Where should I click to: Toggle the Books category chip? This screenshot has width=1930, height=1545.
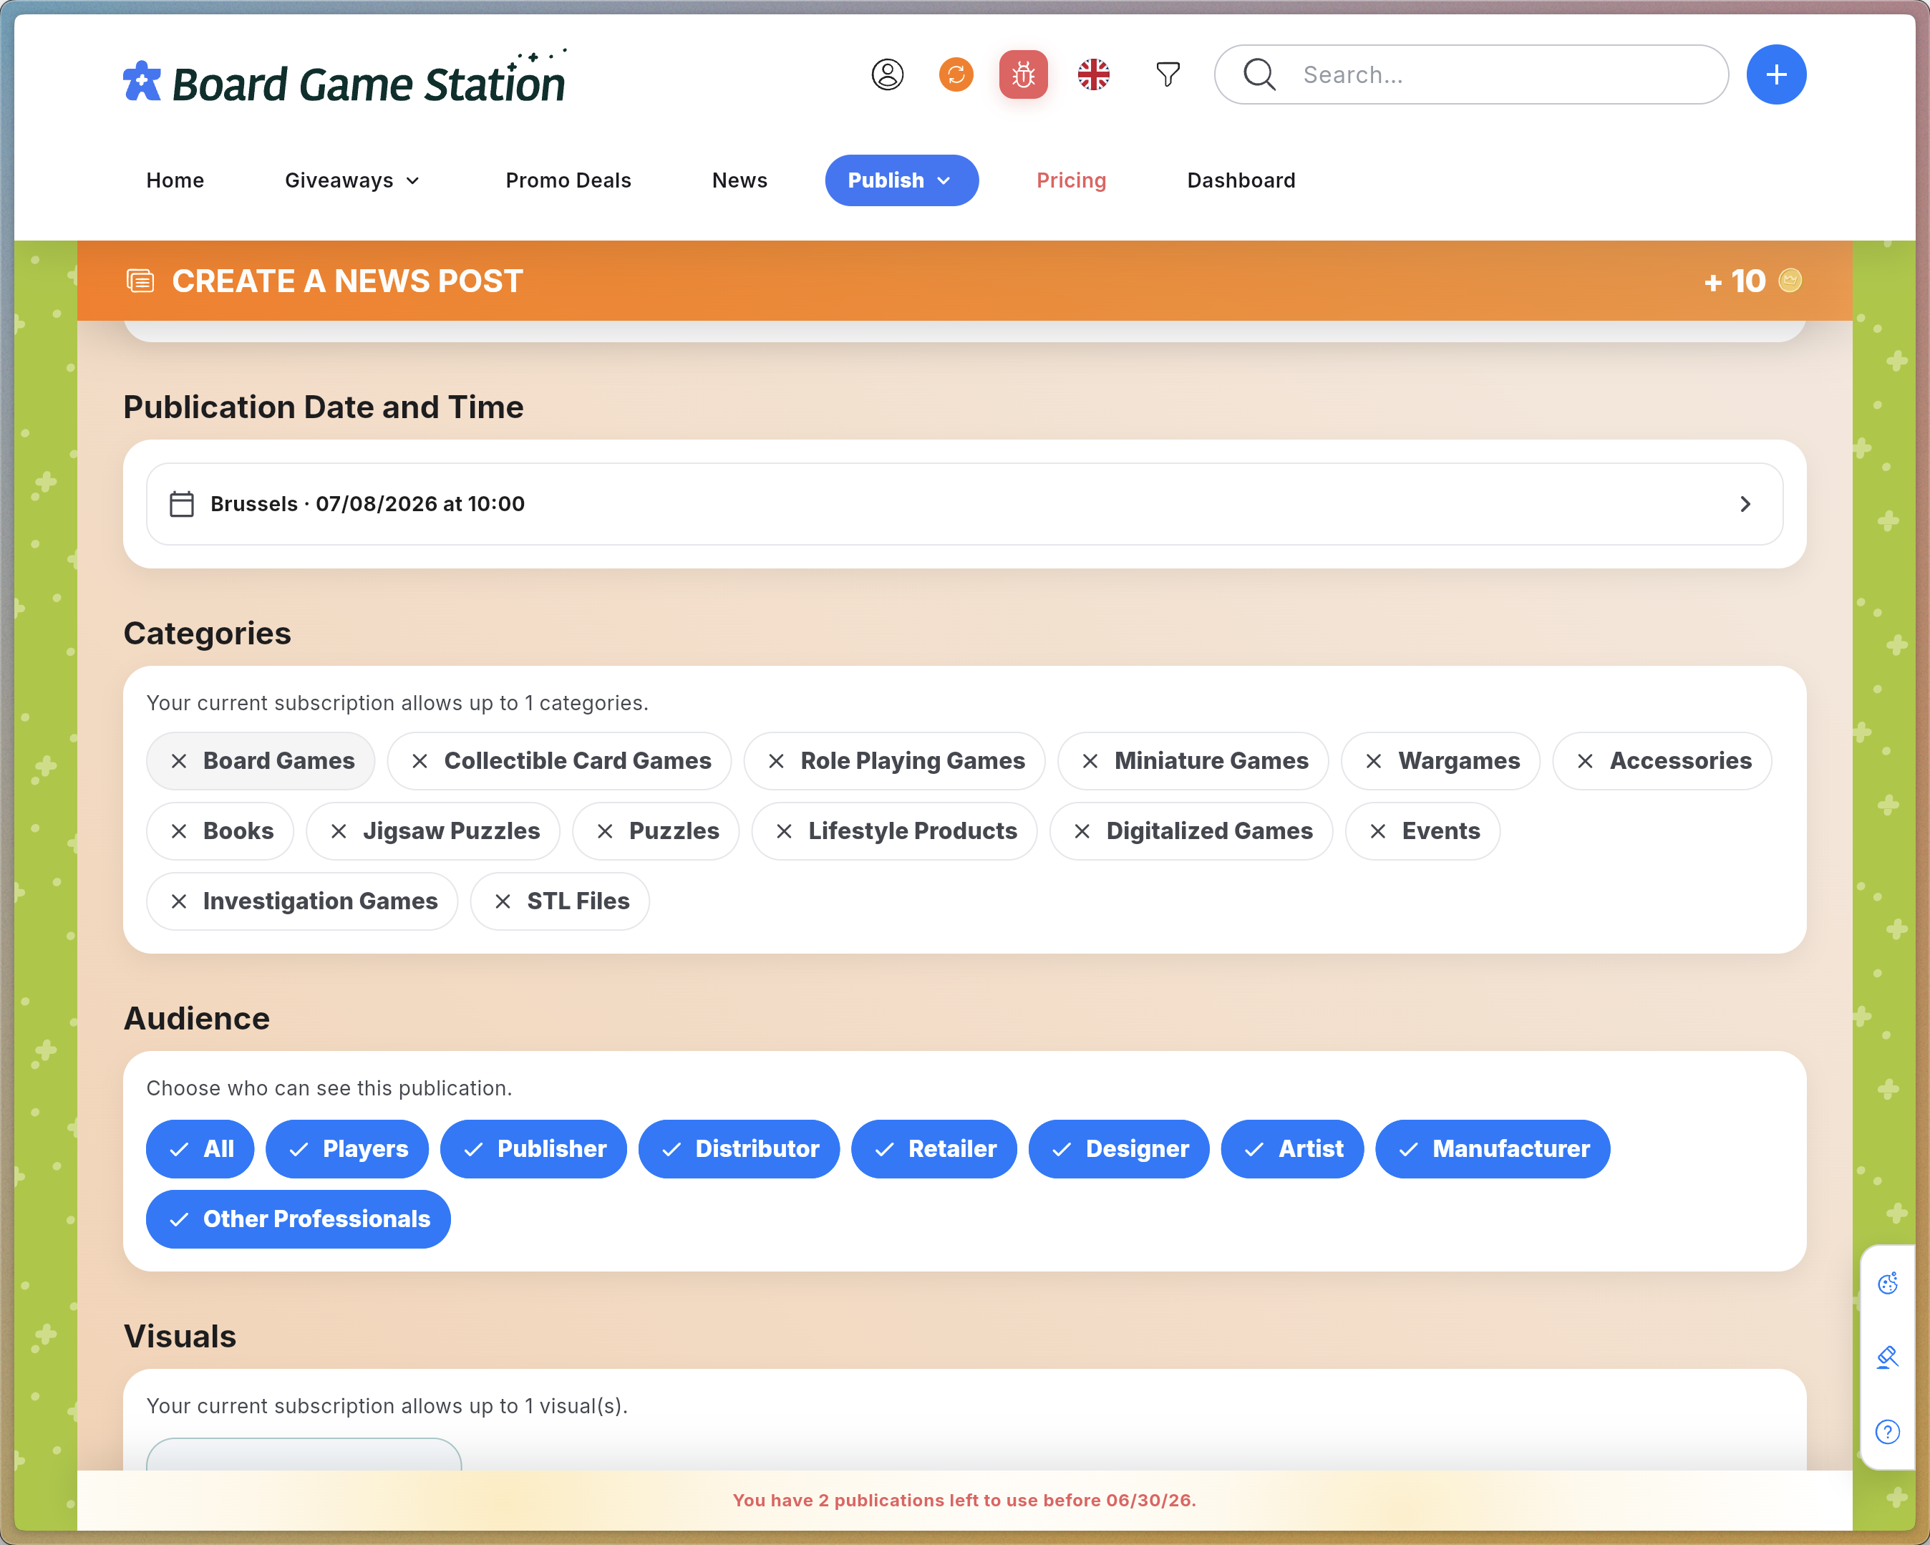pos(220,832)
